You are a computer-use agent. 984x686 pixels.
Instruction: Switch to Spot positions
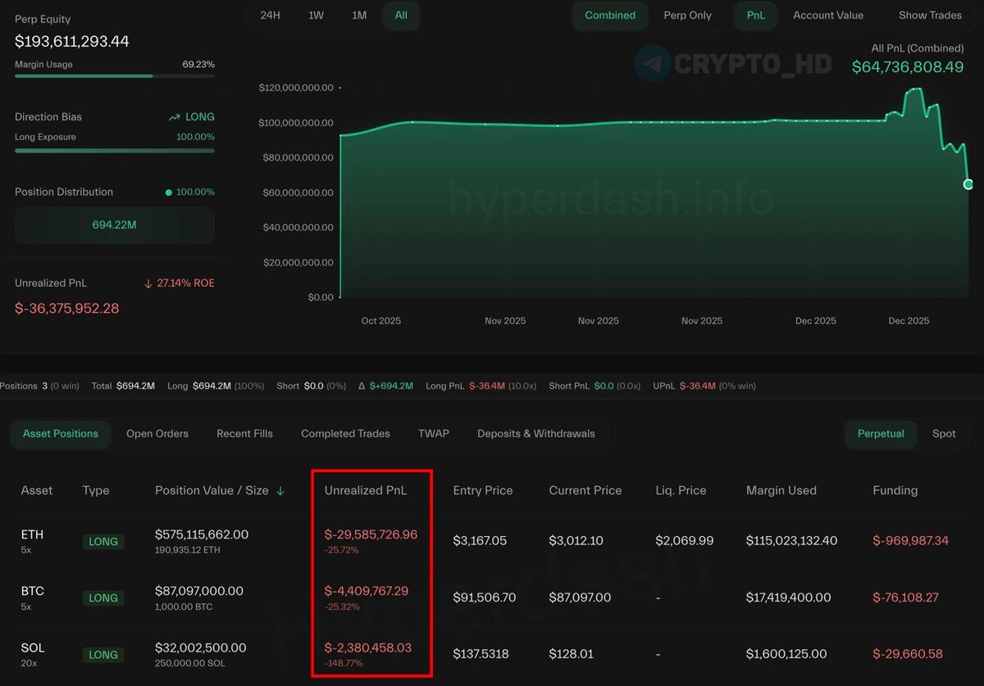[944, 434]
